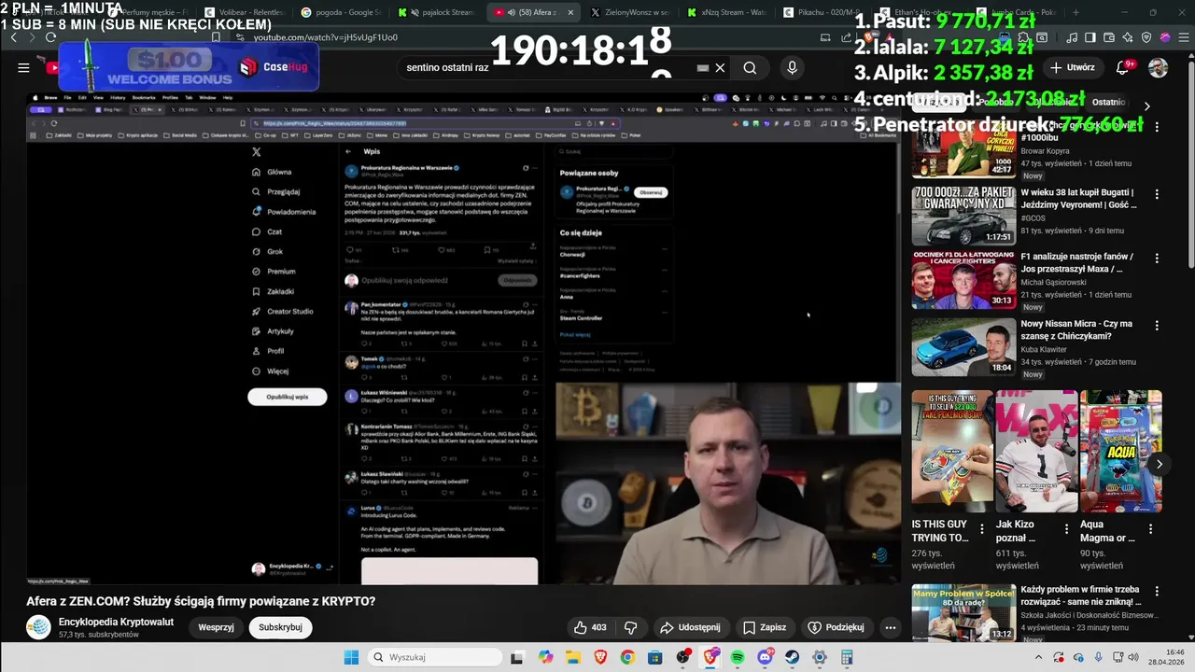Click the Zapisz save button
The width and height of the screenshot is (1195, 672).
tap(764, 627)
